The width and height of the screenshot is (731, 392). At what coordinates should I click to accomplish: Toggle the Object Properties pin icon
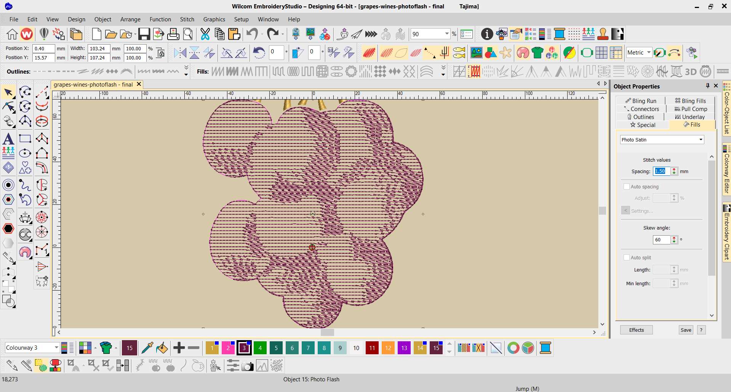[707, 86]
